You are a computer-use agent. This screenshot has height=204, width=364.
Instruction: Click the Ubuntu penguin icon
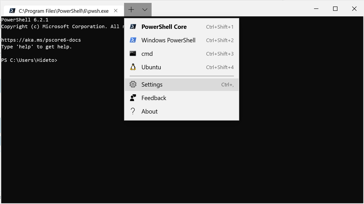[x=133, y=67]
